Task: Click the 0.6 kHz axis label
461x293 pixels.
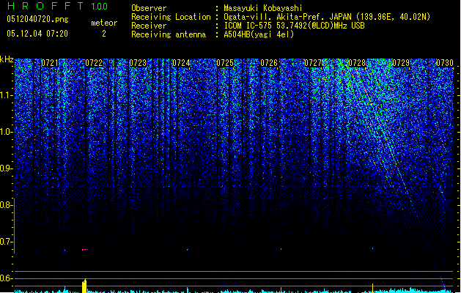Action: [x=7, y=278]
